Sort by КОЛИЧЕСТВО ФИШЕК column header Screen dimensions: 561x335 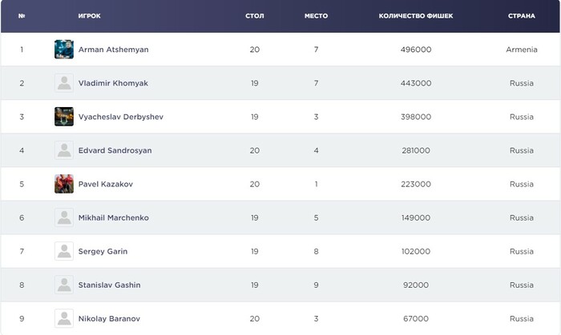pos(416,16)
